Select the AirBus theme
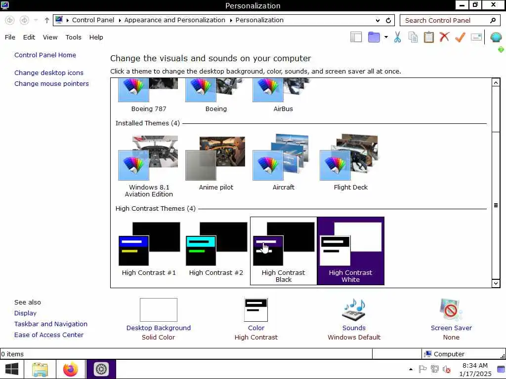The height and width of the screenshot is (379, 506). 283,96
